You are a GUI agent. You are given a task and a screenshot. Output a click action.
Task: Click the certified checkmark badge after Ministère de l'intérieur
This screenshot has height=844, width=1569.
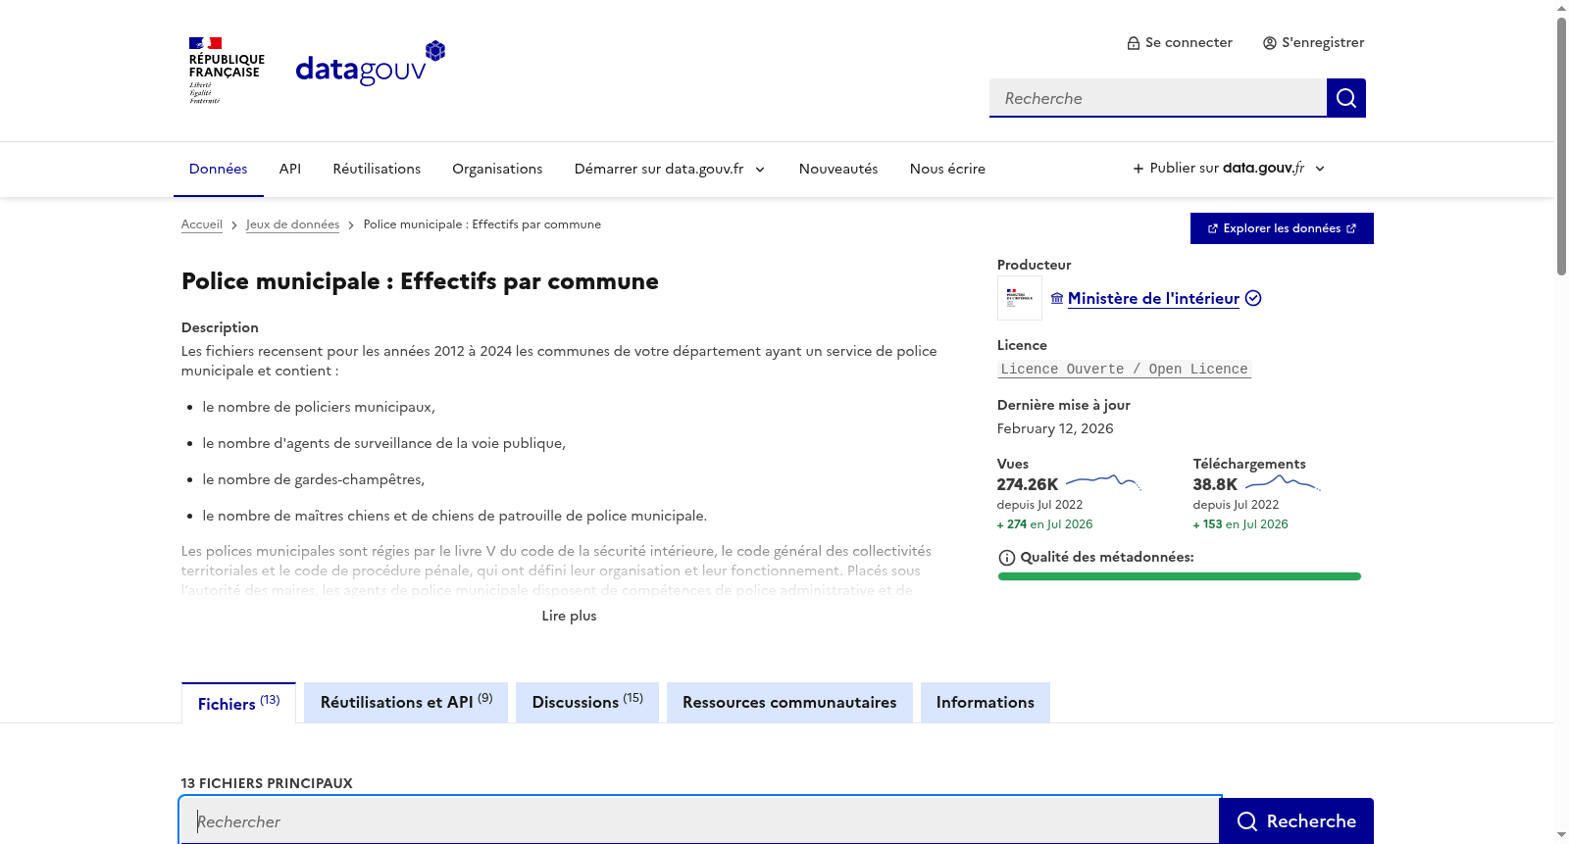pyautogui.click(x=1253, y=298)
